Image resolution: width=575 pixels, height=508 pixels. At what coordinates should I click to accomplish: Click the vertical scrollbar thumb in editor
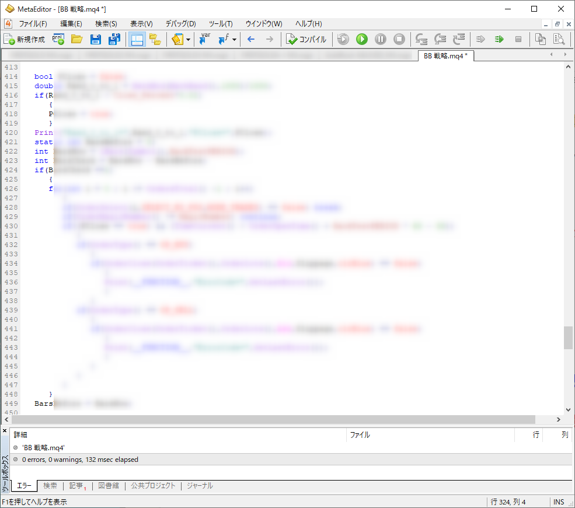[568, 337]
